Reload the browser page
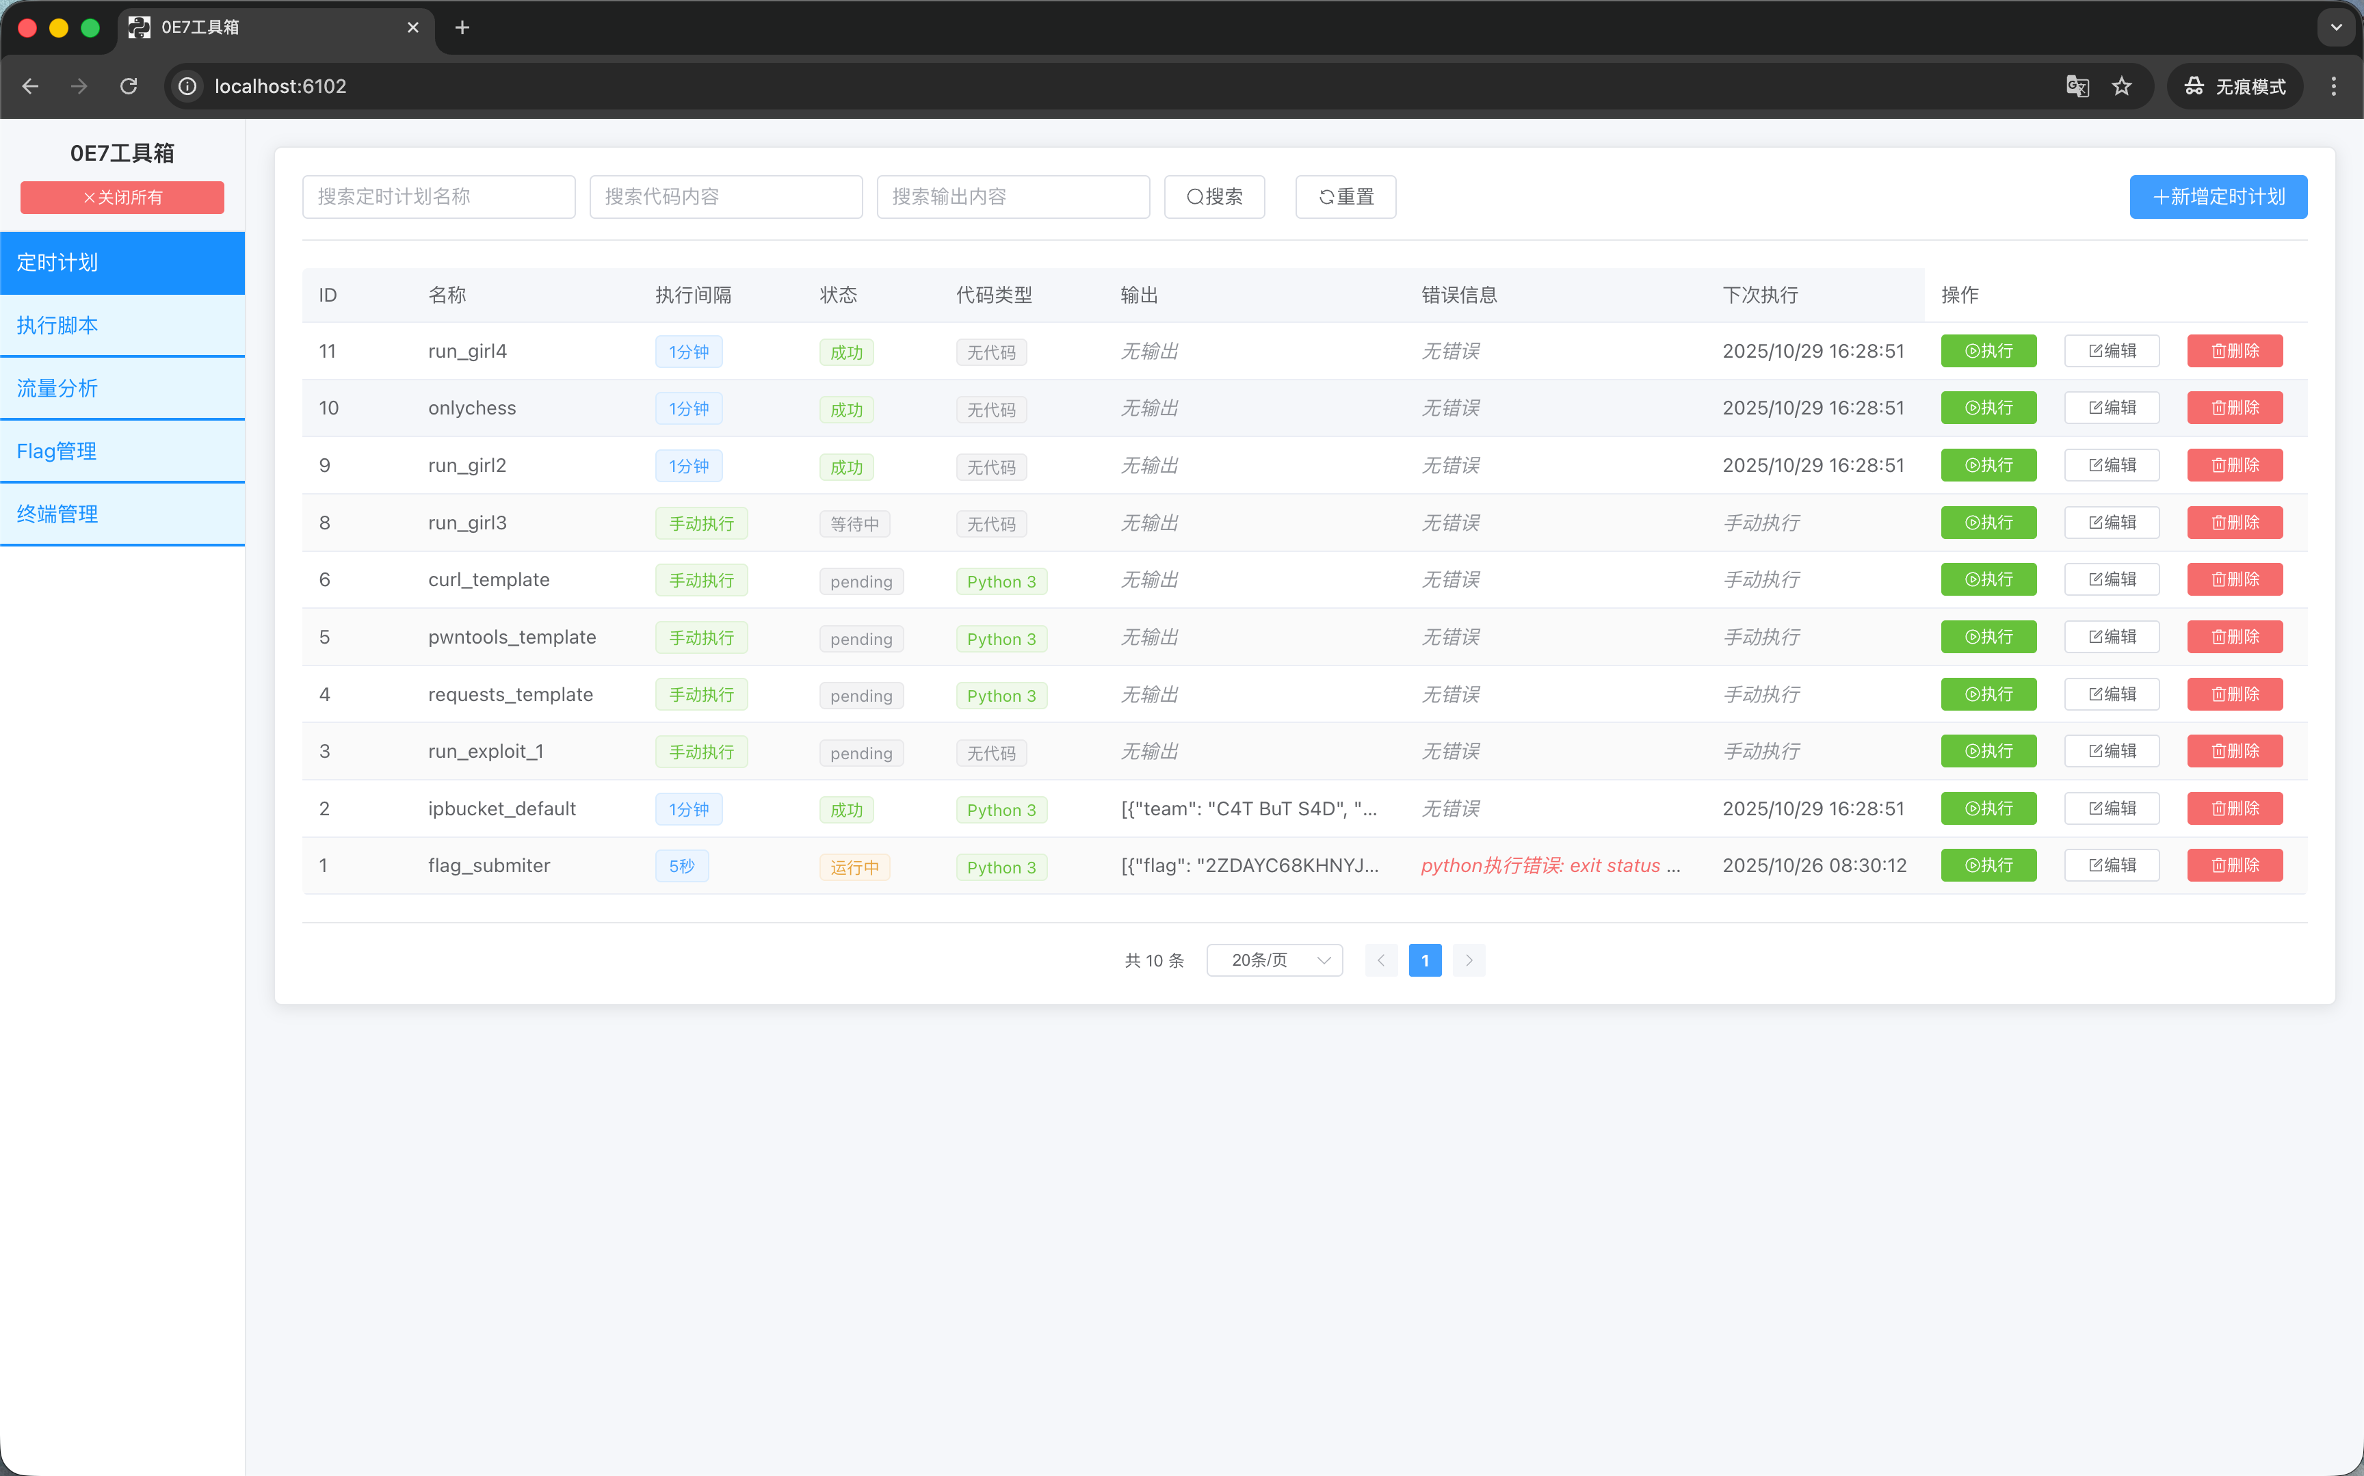 coord(129,86)
